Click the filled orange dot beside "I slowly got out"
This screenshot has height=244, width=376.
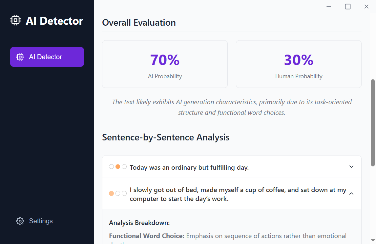[112, 193]
